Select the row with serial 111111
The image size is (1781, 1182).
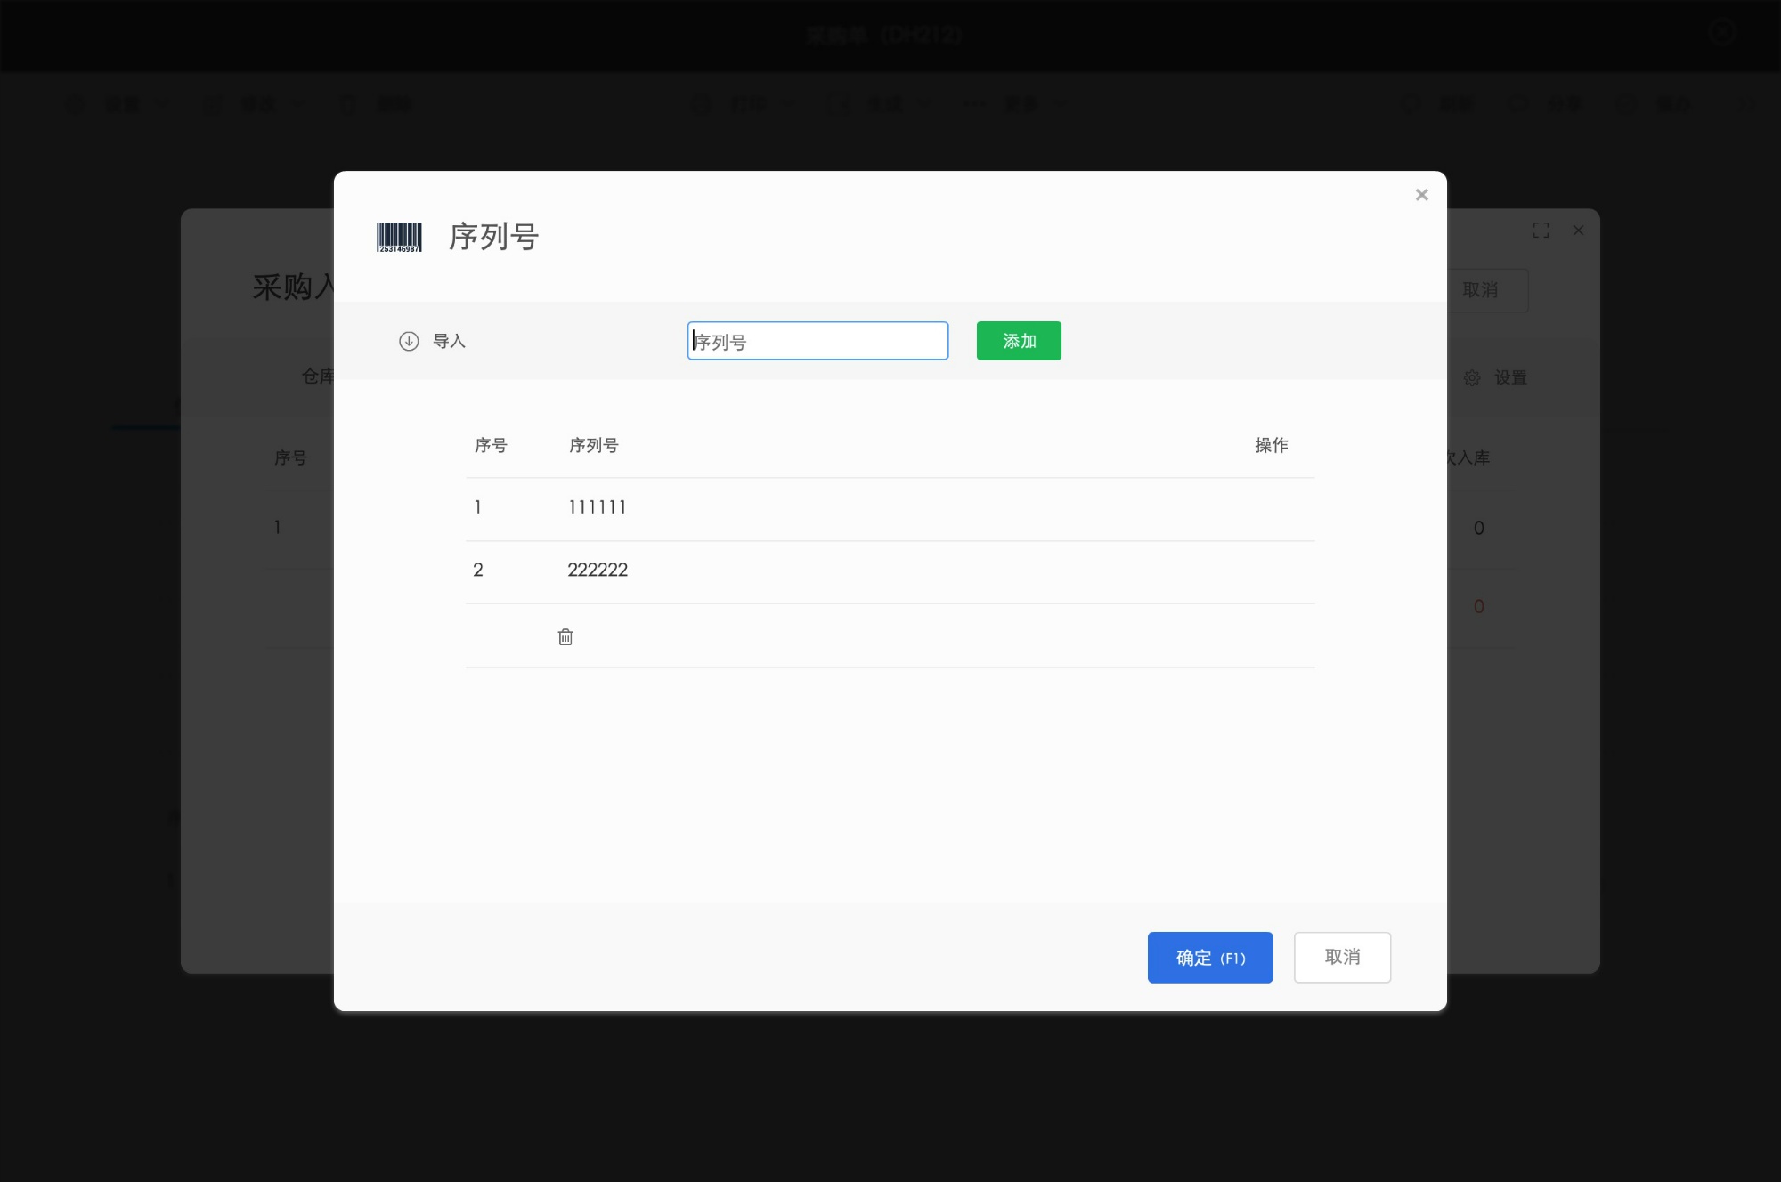click(598, 507)
